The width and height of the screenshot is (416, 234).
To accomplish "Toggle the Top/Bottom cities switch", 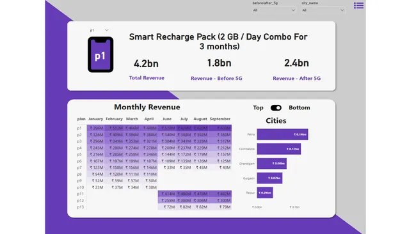I will coord(276,107).
